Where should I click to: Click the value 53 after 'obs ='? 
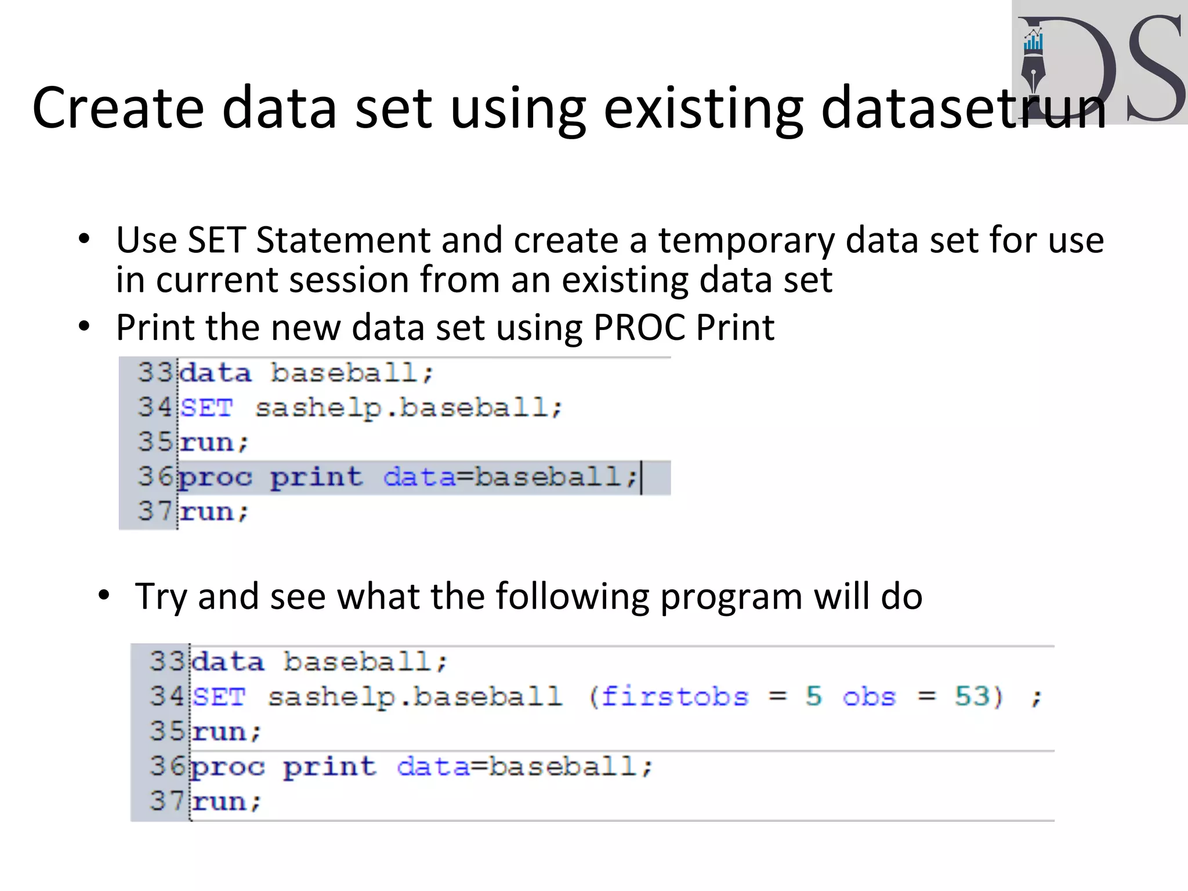(972, 696)
